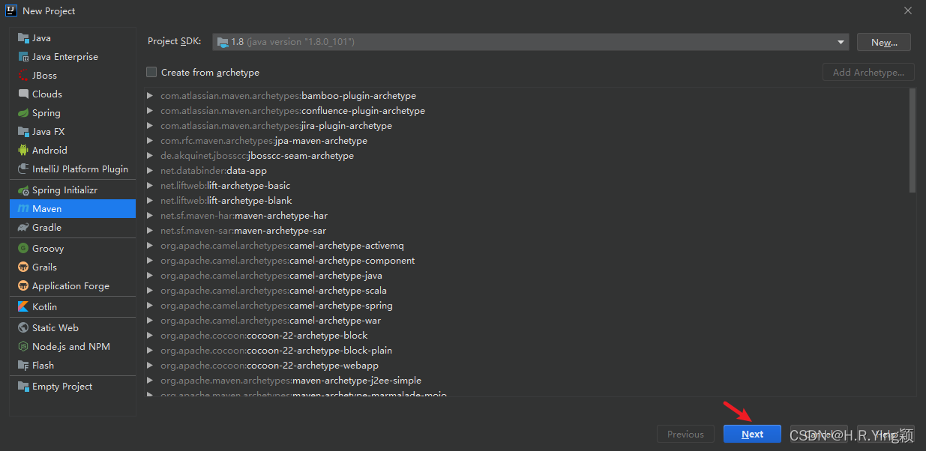Choose the Gradle elephant icon

[x=23, y=228]
